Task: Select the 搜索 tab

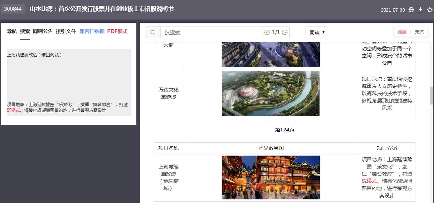Action: click(25, 31)
